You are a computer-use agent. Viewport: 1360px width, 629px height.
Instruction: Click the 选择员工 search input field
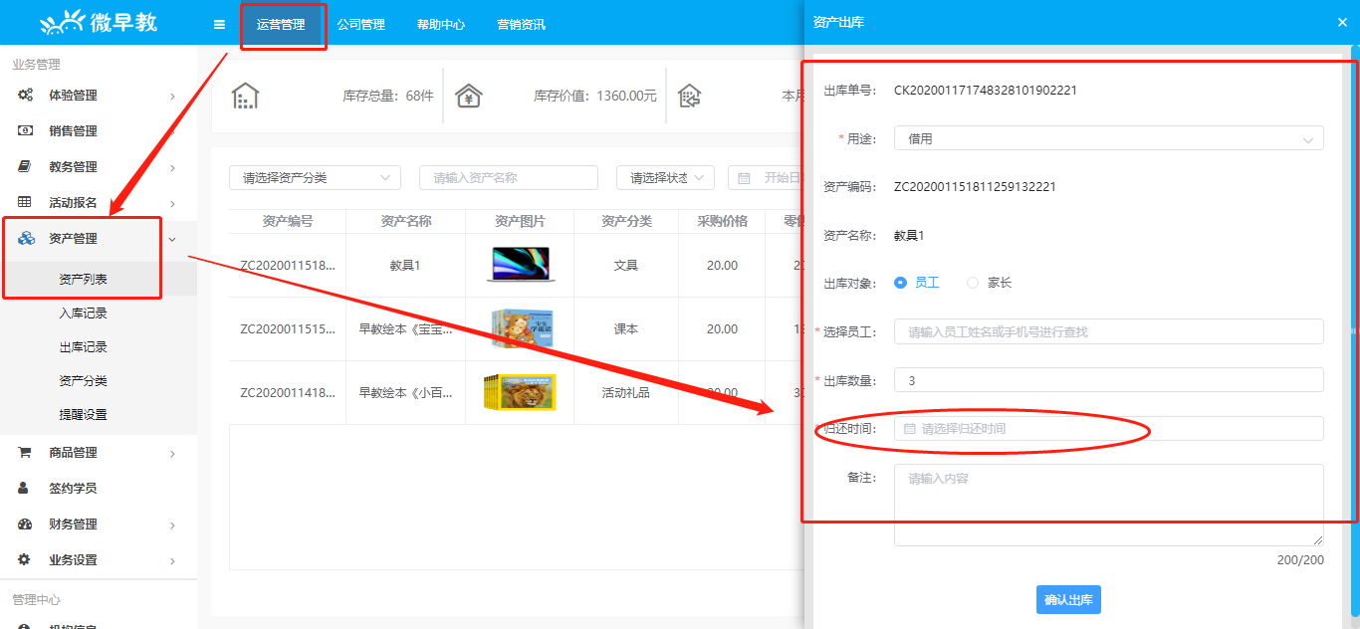tap(1108, 332)
